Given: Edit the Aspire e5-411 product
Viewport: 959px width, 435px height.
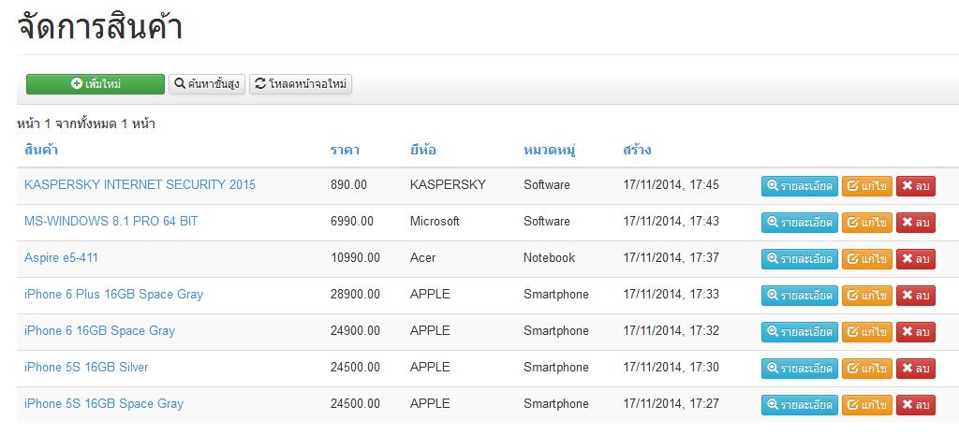Looking at the screenshot, I should point(867,259).
